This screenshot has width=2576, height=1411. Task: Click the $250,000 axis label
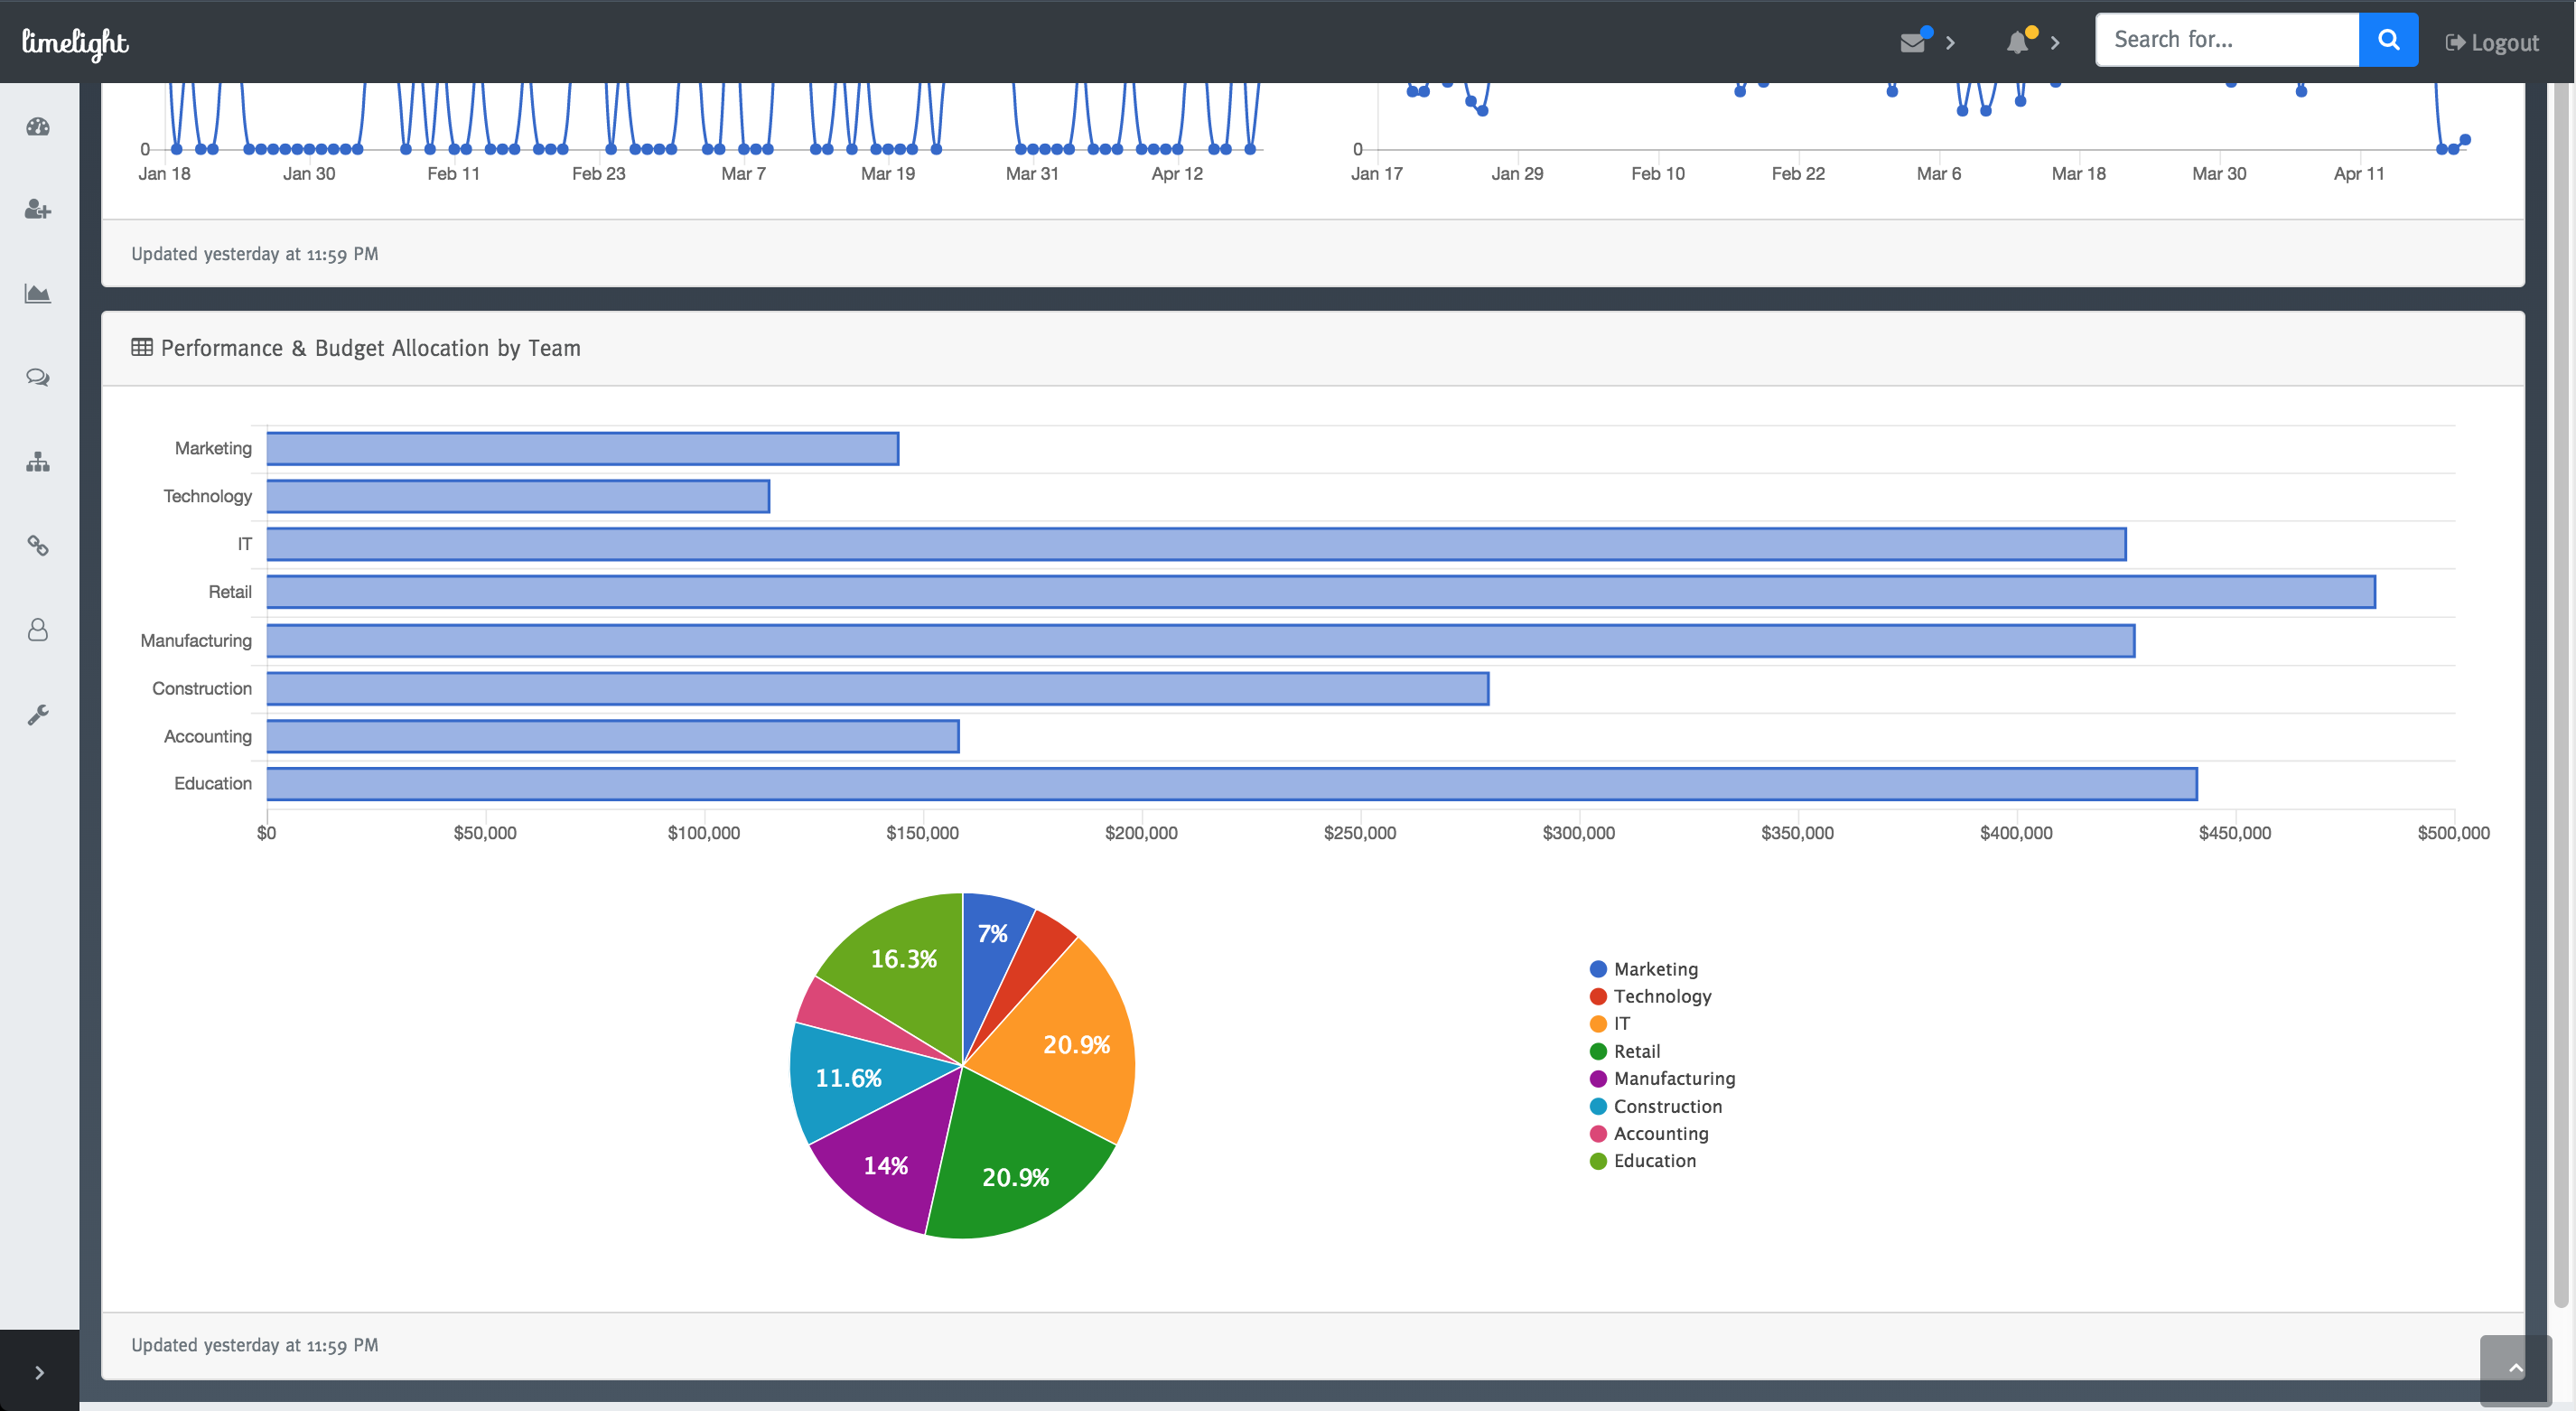pyautogui.click(x=1360, y=833)
